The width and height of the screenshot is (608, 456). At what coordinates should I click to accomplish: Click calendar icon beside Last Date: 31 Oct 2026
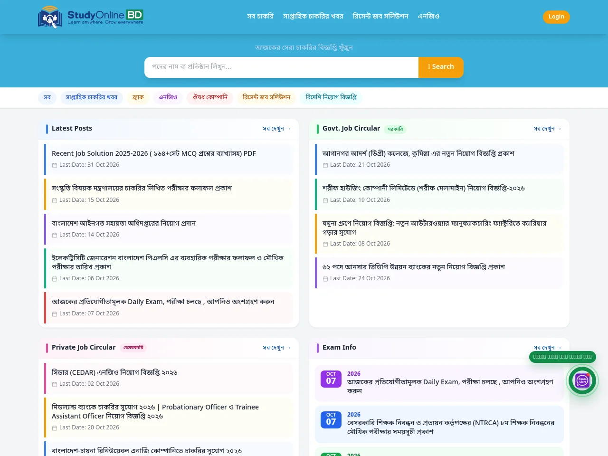[55, 165]
